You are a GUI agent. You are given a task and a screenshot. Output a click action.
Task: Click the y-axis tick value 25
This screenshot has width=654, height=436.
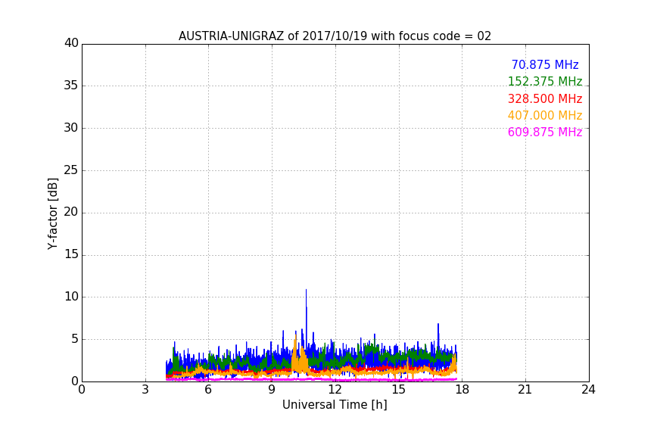[x=71, y=170]
